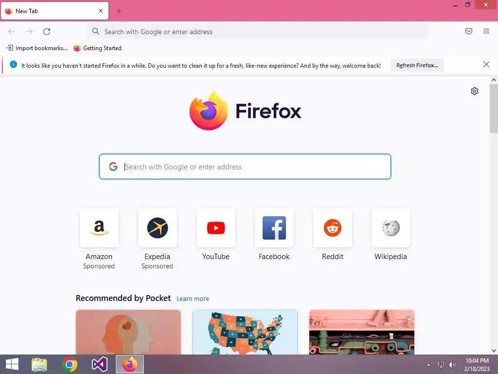This screenshot has height=374, width=498.
Task: Open the Reddit shortcut tile
Action: [x=333, y=228]
